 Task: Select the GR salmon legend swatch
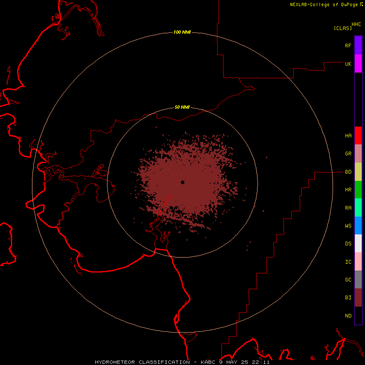coord(358,154)
